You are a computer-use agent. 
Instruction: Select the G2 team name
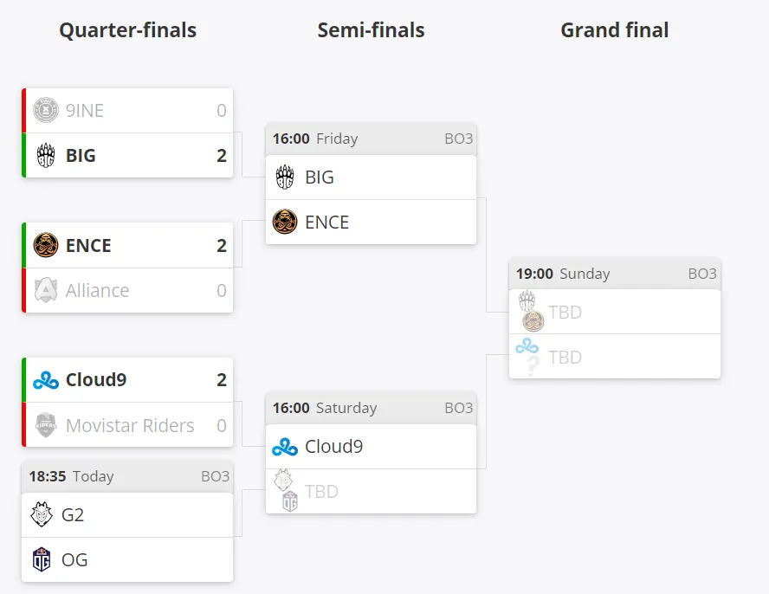73,514
